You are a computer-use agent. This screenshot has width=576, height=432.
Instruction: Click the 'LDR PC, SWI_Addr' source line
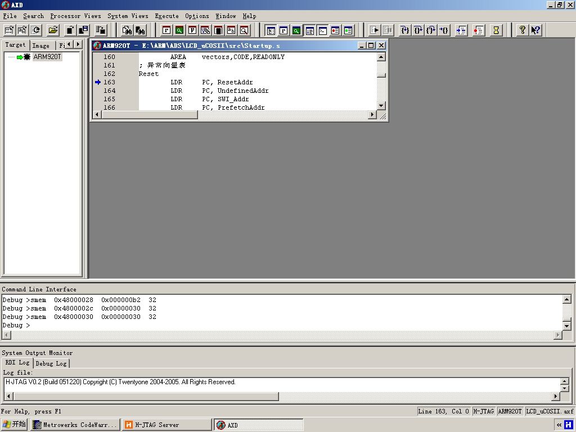pyautogui.click(x=210, y=99)
